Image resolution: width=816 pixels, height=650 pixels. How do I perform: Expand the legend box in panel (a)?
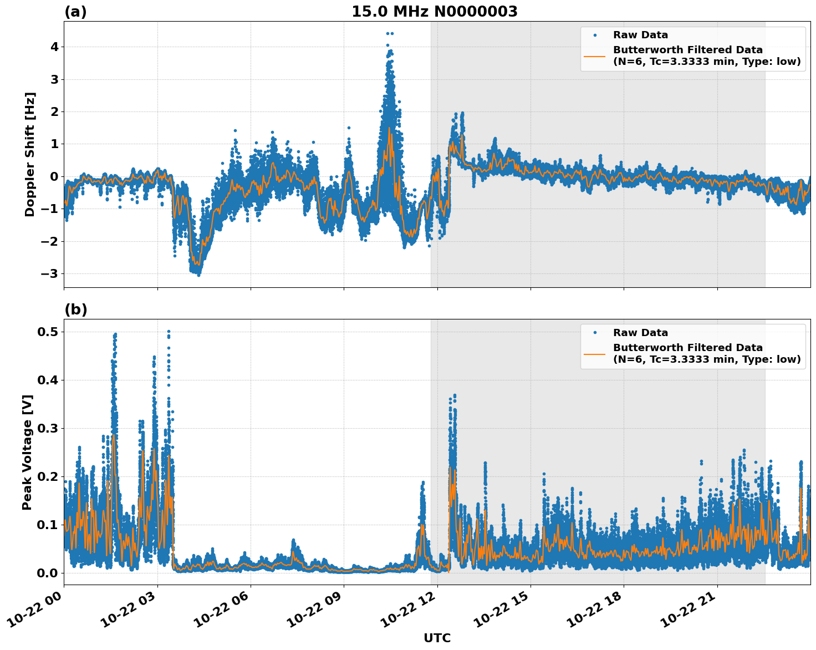coord(693,47)
